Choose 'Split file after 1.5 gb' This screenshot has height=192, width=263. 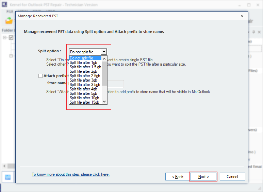coord(85,67)
